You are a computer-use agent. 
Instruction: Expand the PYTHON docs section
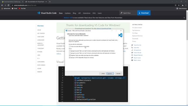[40, 52]
